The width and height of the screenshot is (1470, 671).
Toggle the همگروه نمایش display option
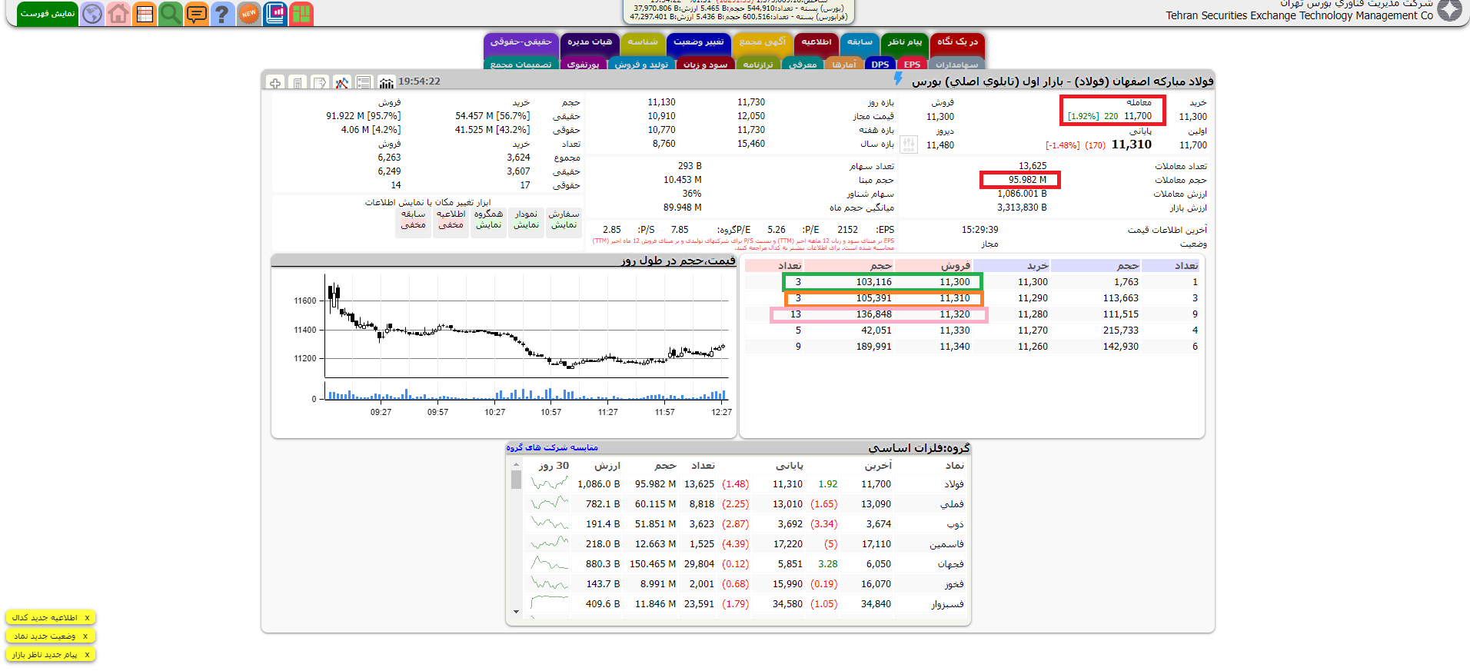tap(488, 222)
